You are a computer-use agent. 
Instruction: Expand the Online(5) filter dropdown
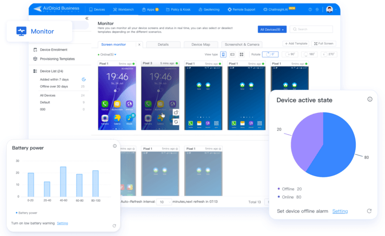[x=107, y=55]
